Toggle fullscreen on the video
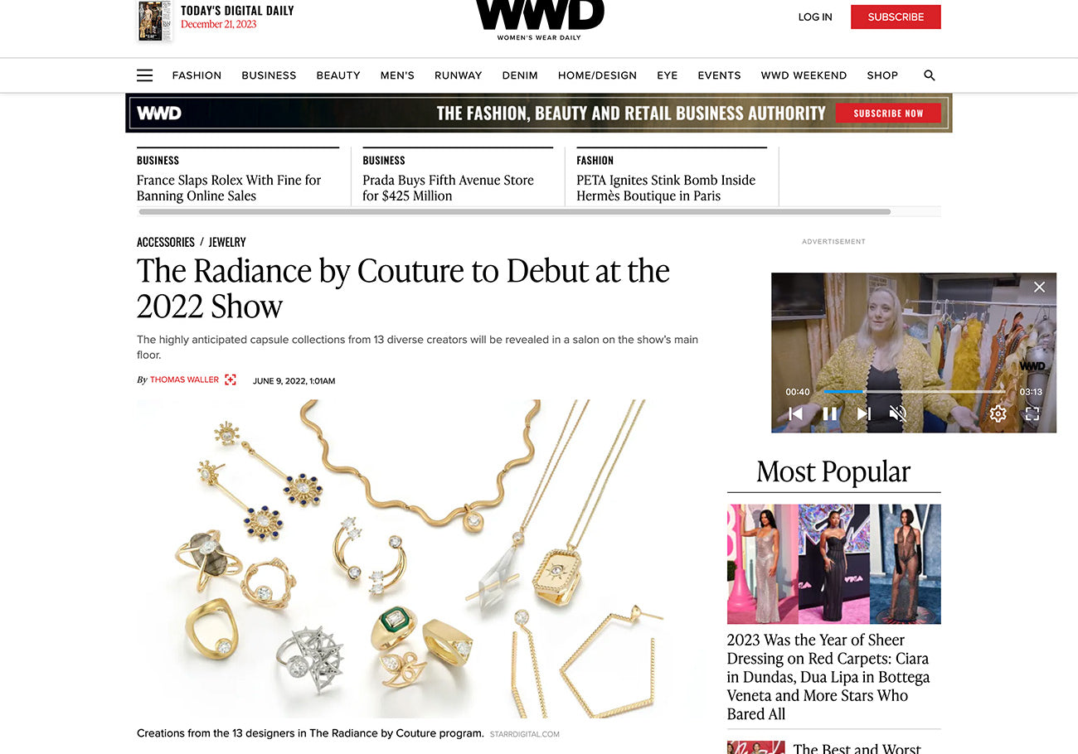 pos(1032,413)
